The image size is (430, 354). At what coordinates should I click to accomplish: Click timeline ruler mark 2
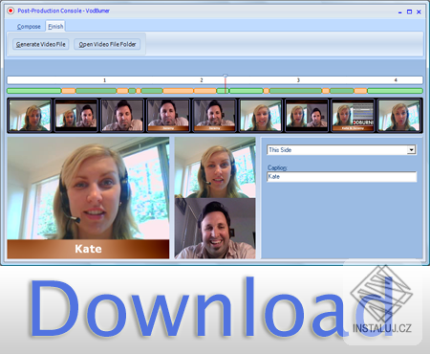(202, 80)
